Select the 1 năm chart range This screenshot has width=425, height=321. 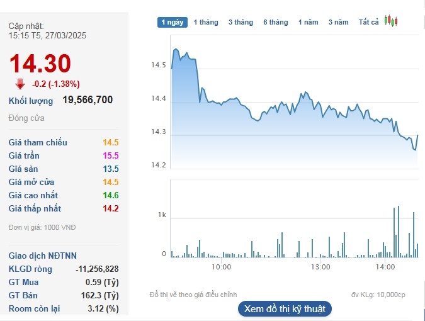tap(309, 22)
